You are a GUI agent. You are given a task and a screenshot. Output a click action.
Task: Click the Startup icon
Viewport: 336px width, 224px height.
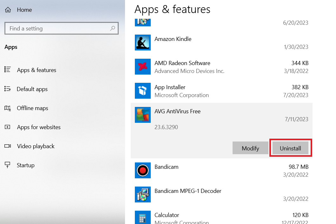point(8,165)
